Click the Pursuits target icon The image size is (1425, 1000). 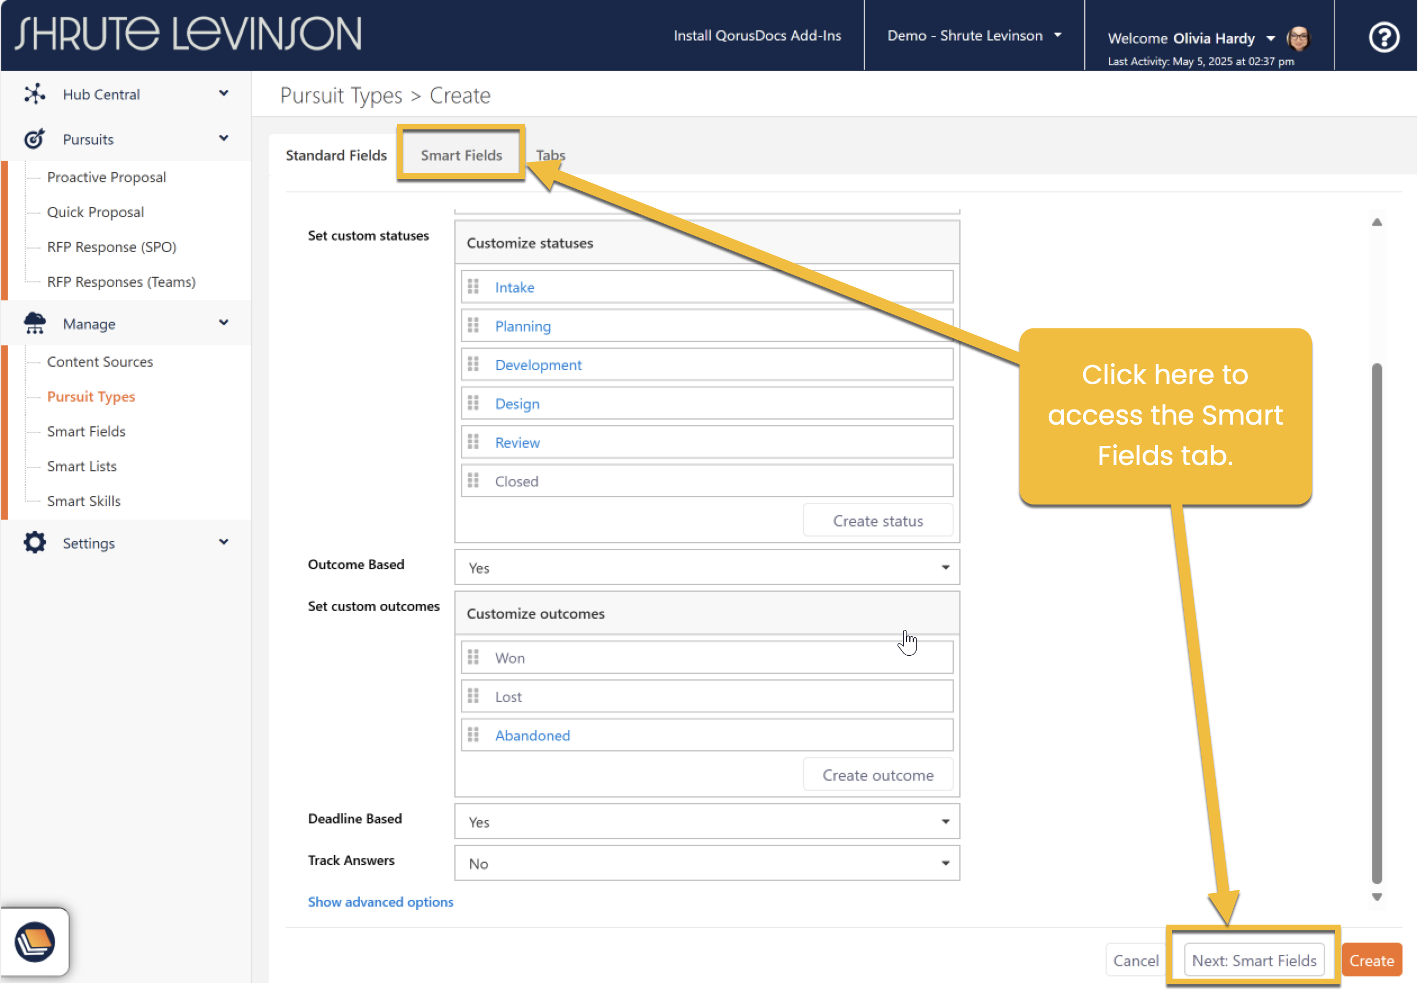point(35,139)
